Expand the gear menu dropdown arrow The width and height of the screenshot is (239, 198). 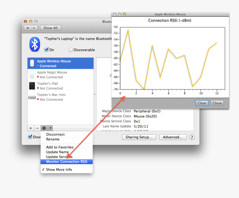[x=50, y=128]
